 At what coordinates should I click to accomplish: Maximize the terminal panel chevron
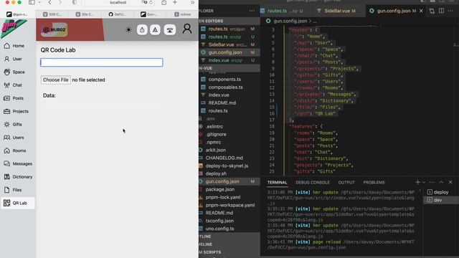441,182
